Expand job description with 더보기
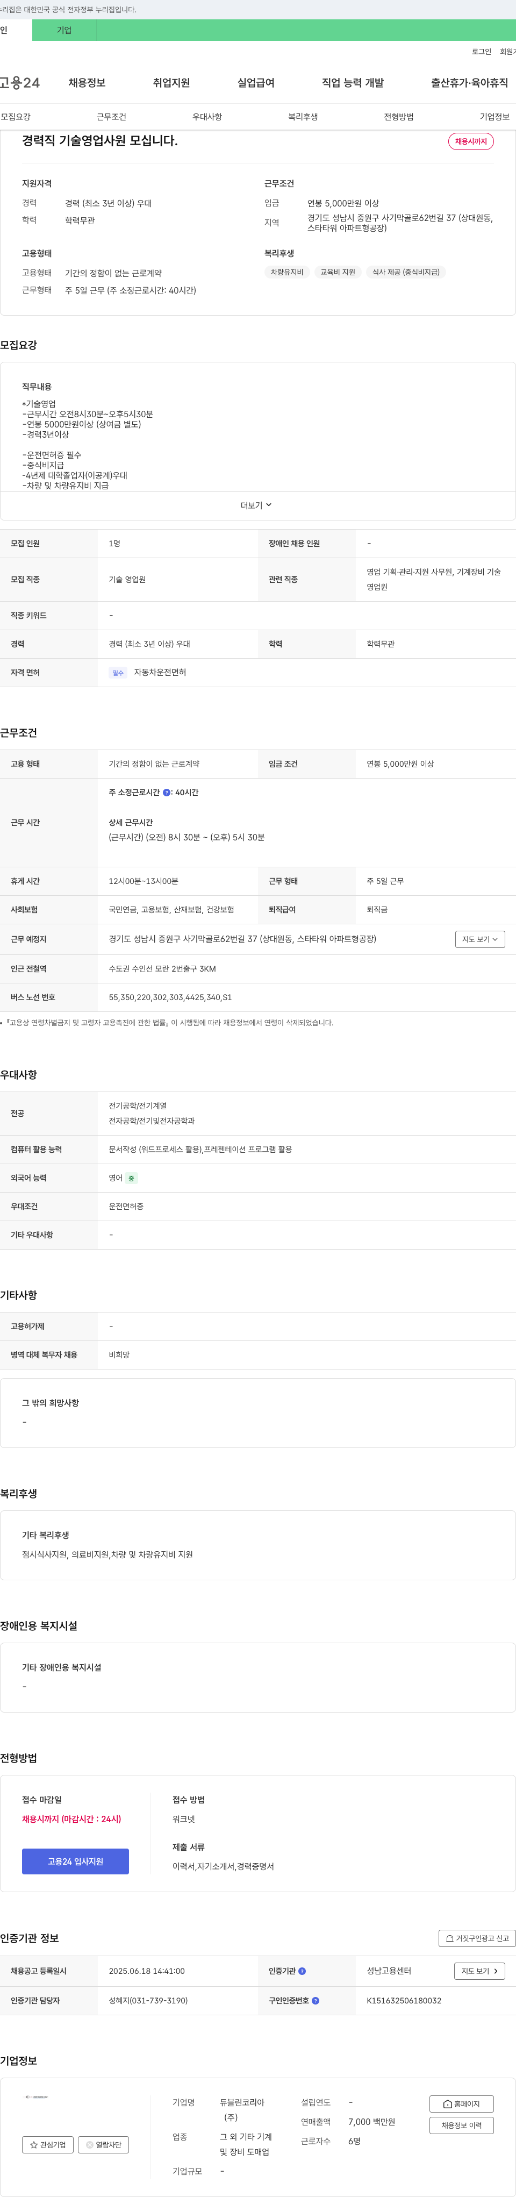The width and height of the screenshot is (516, 2197). pos(256,506)
